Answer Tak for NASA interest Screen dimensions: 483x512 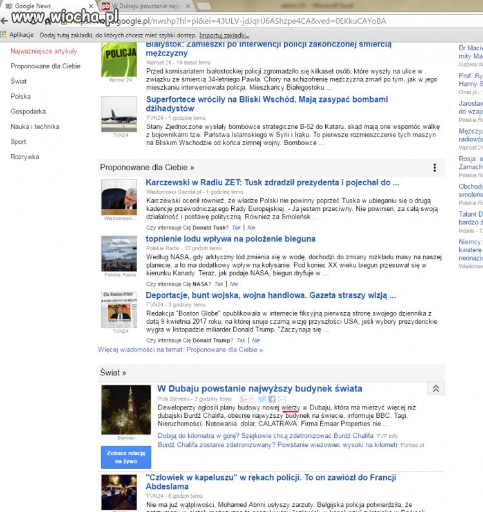pos(218,284)
